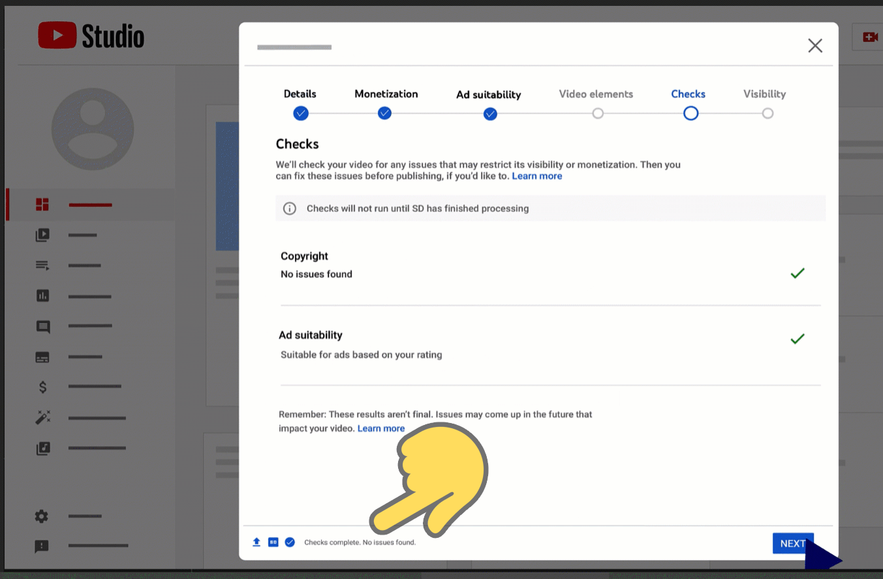883x579 pixels.
Task: Open the Learn more link about checks
Action: pyautogui.click(x=536, y=176)
